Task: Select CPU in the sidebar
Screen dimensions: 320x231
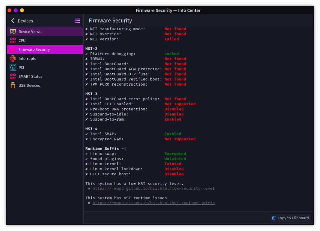Action: 45,40
